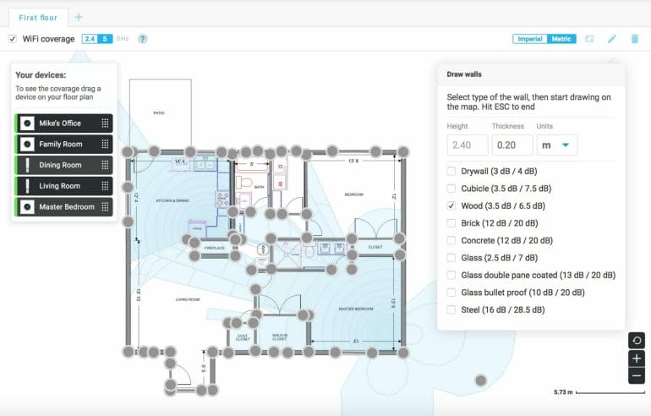Grab drag handle of Master Bedroom
Screen dimensions: 651x416
pos(105,207)
